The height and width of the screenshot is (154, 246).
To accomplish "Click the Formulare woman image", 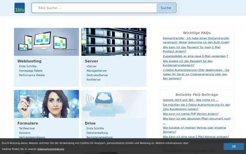I will point(46,104).
